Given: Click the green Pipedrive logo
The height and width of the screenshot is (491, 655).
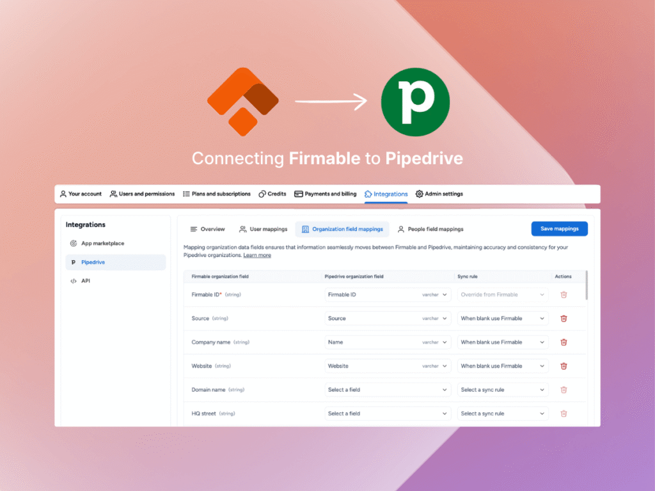Looking at the screenshot, I should pyautogui.click(x=415, y=103).
